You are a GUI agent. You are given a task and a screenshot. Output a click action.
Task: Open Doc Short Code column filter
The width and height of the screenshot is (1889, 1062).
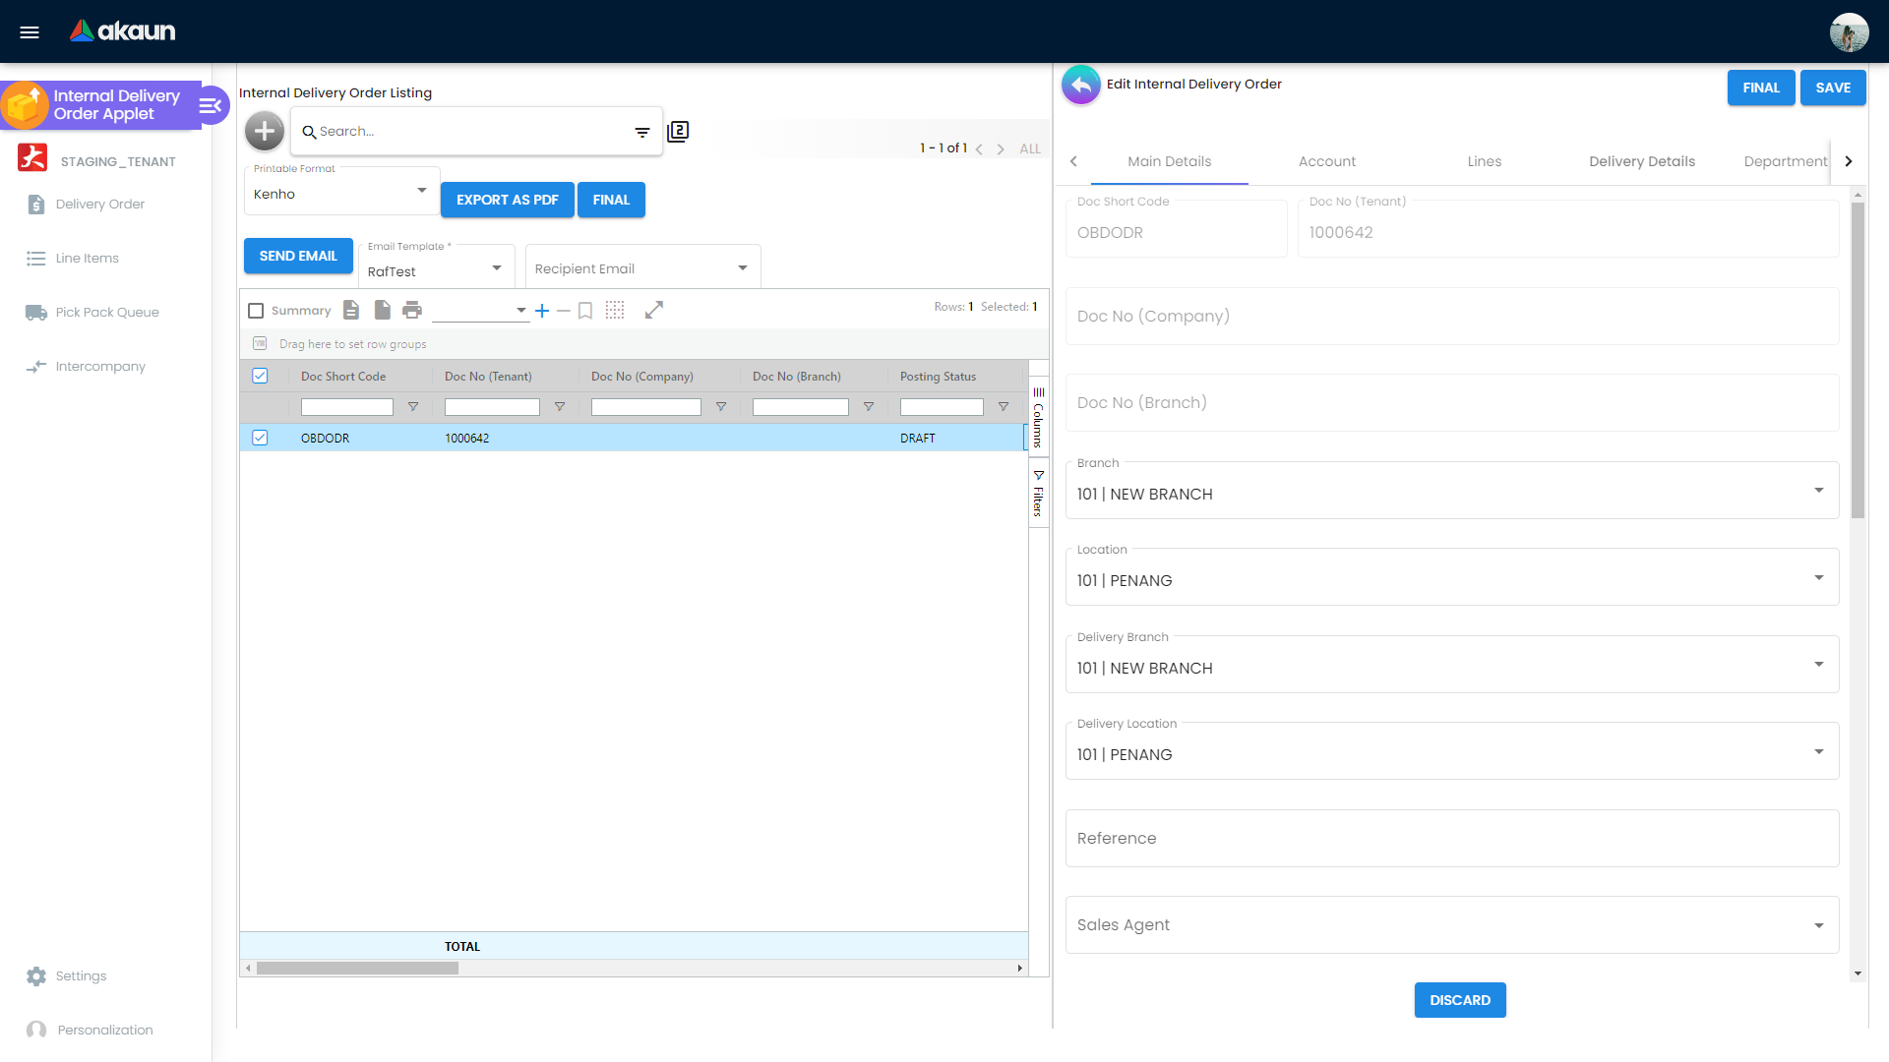(413, 406)
